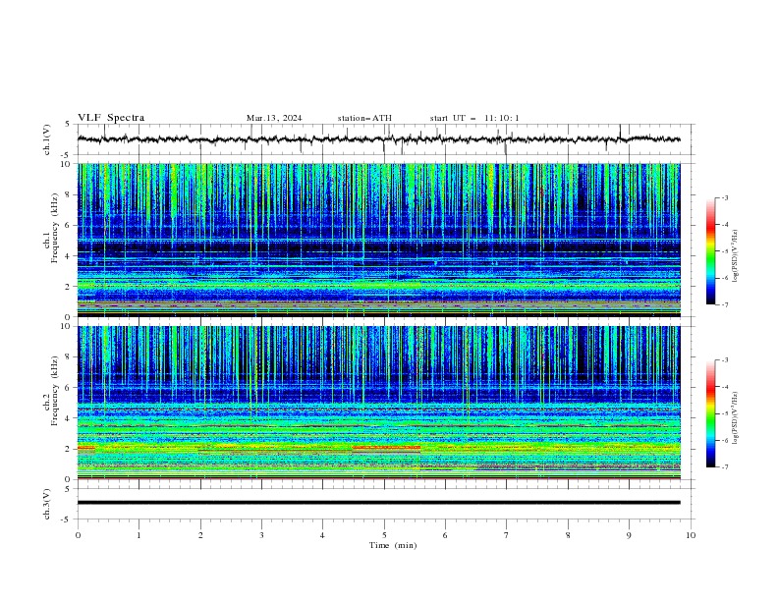The image size is (778, 601).
Task: Click the log(PSD) label beside ch.1 colorbar
Action: (735, 256)
